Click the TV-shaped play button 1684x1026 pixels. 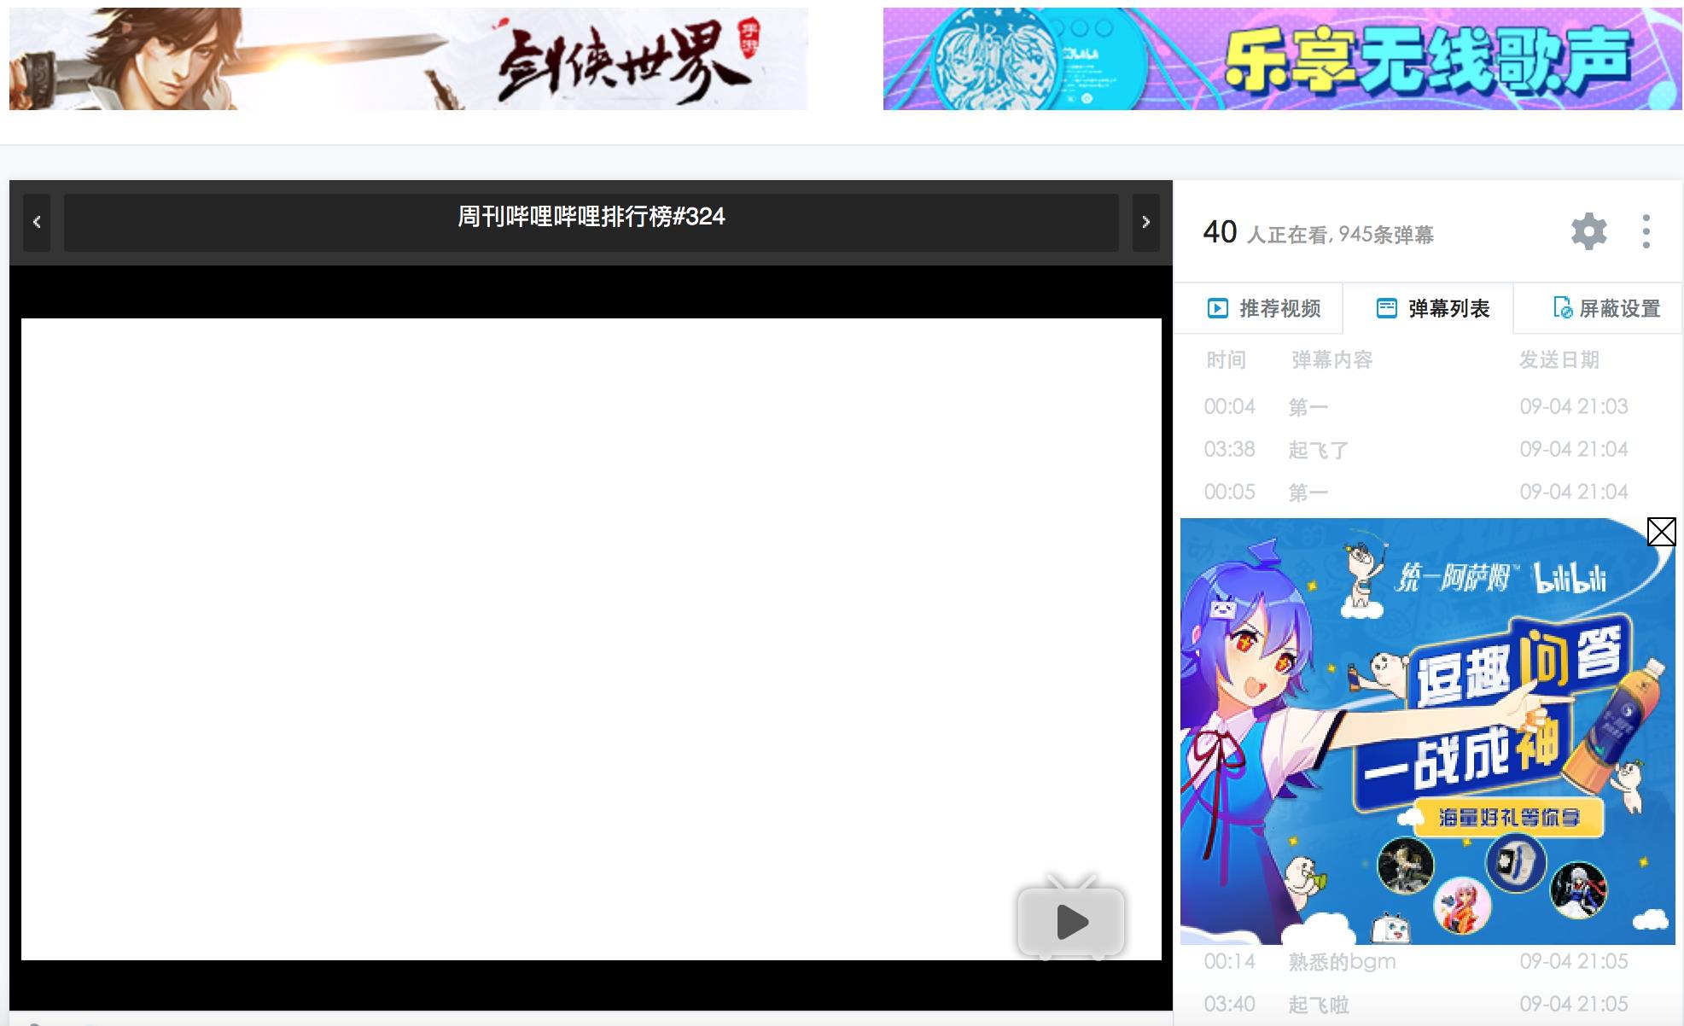pos(1070,920)
